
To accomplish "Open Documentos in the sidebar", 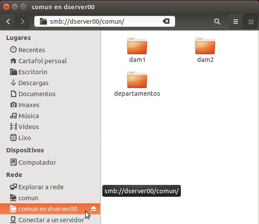I will 50,94.
